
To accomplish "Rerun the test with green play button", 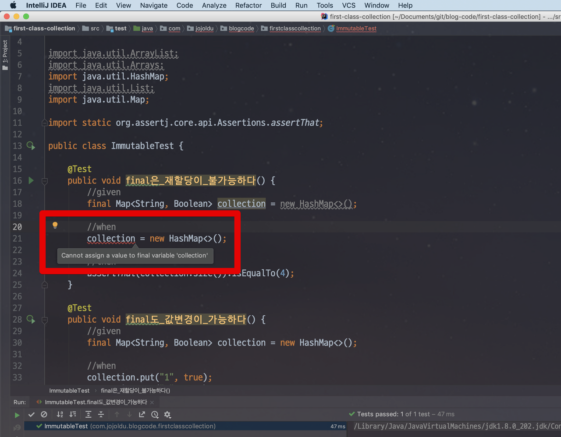I will coord(17,415).
